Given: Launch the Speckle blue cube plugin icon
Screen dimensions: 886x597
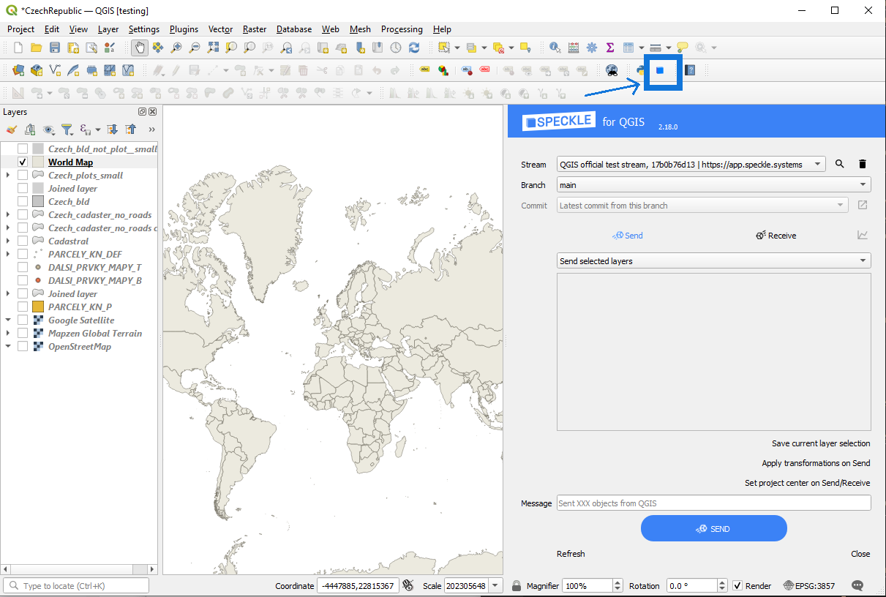Looking at the screenshot, I should (x=660, y=70).
